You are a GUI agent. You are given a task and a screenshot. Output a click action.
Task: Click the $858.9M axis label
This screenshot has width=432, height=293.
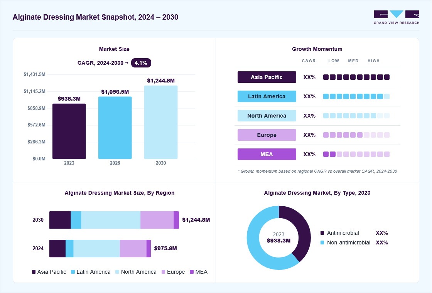pyautogui.click(x=36, y=108)
